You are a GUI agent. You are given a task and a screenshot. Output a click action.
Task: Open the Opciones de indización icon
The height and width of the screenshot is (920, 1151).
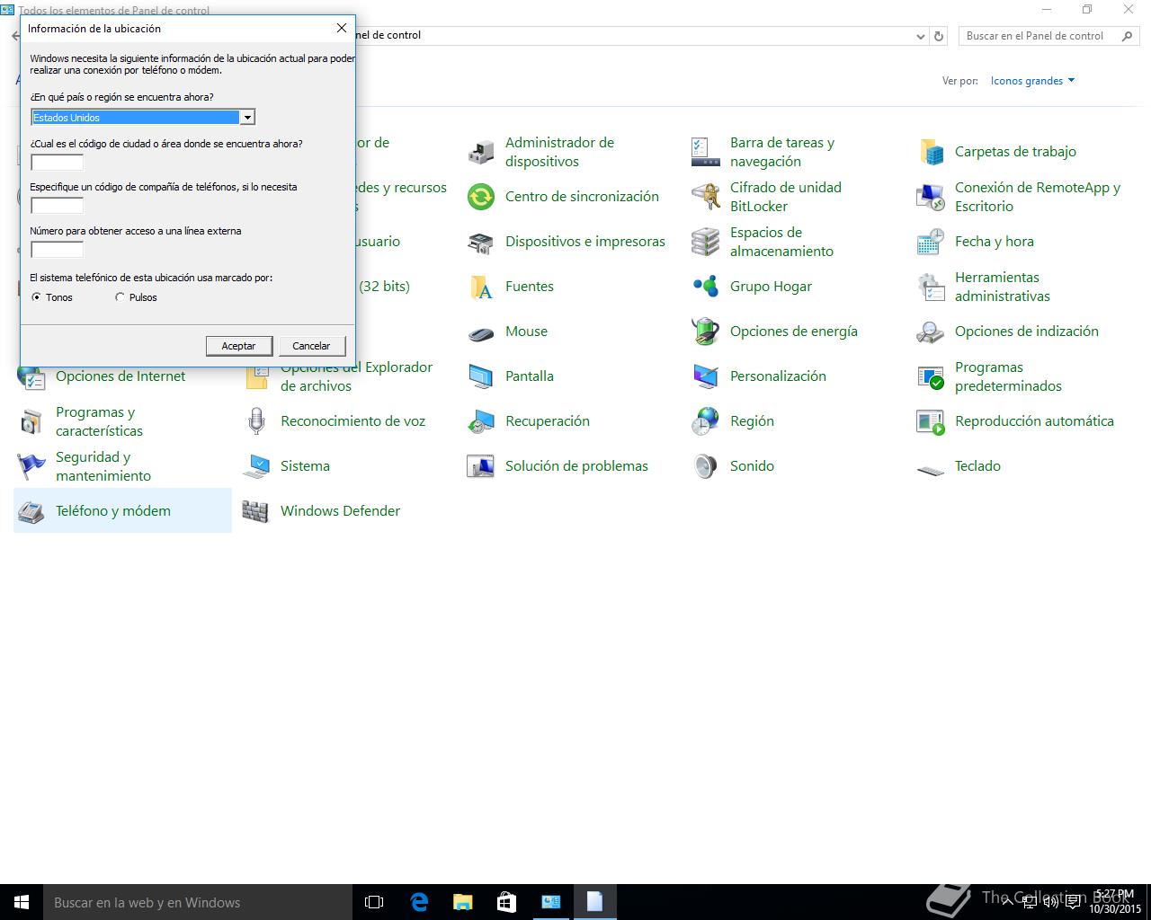pyautogui.click(x=931, y=332)
